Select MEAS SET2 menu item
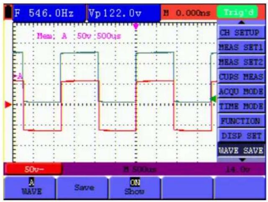Viewport: 268px width, 202px height. [241, 62]
